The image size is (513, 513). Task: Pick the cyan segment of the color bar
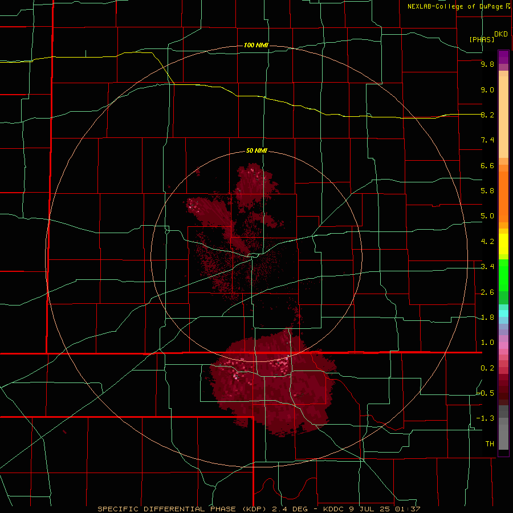coord(503,313)
